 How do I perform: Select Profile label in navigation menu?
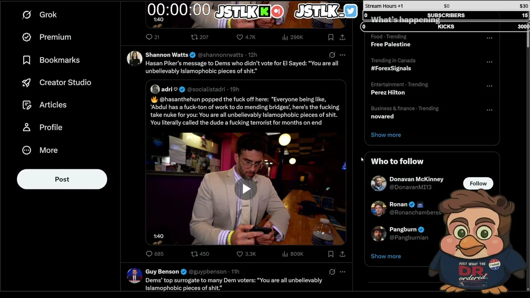coord(51,127)
